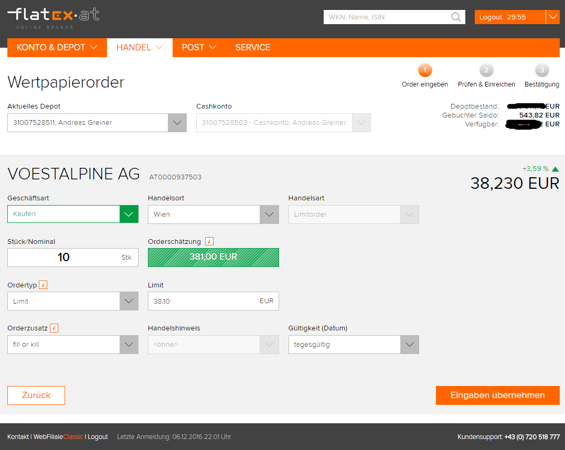The width and height of the screenshot is (565, 450).
Task: Click the green Orderschätzung 381,00 EUR bar
Action: pos(214,257)
